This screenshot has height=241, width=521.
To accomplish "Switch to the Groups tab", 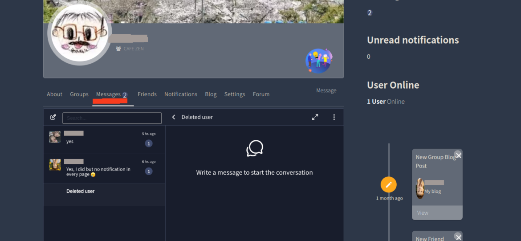I will pos(79,94).
